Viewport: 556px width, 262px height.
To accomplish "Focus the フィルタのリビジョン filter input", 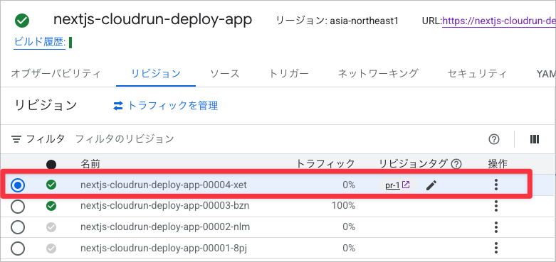I will pos(125,139).
